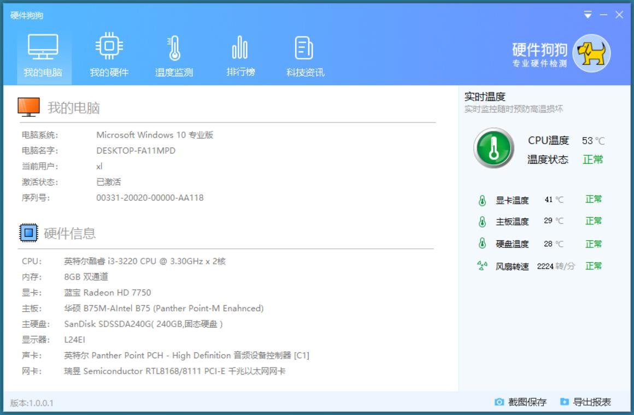
Task: Click the green CPU thermometer circle
Action: click(494, 148)
